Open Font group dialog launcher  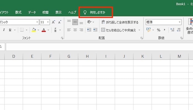click(x=62, y=38)
